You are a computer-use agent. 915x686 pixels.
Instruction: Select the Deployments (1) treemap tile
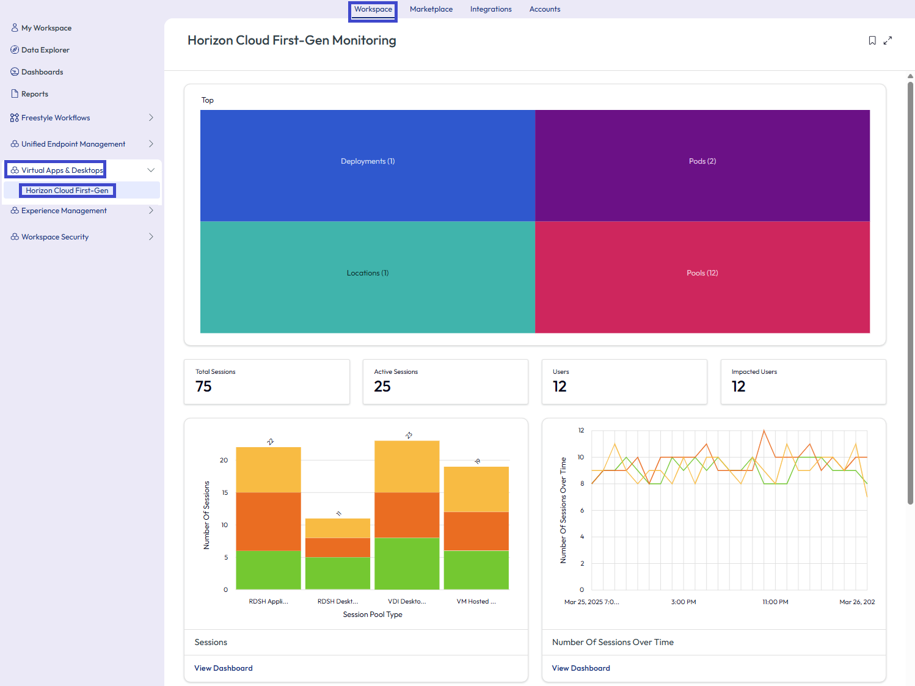point(368,166)
